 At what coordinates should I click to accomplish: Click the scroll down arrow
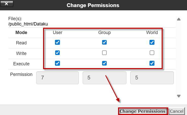pyautogui.click(x=179, y=96)
